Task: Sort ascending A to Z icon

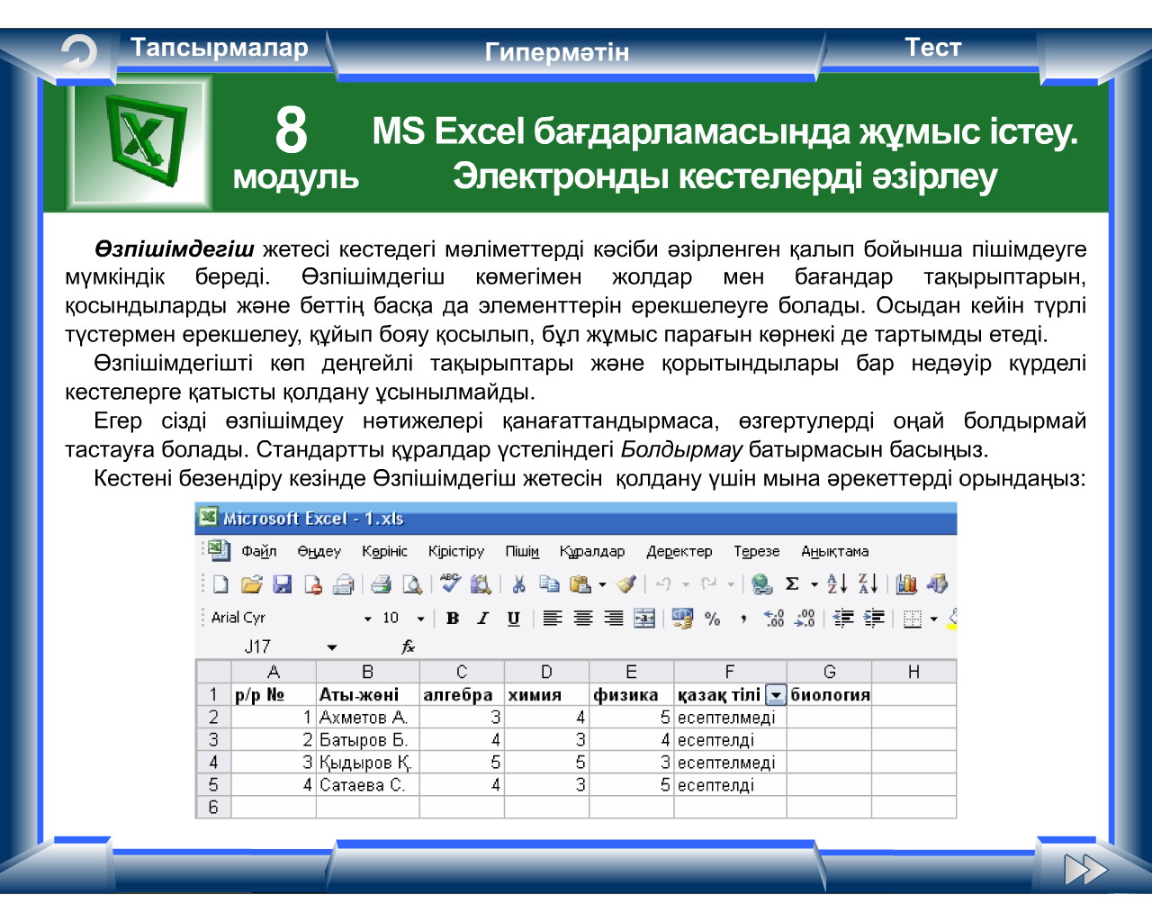Action: [837, 583]
